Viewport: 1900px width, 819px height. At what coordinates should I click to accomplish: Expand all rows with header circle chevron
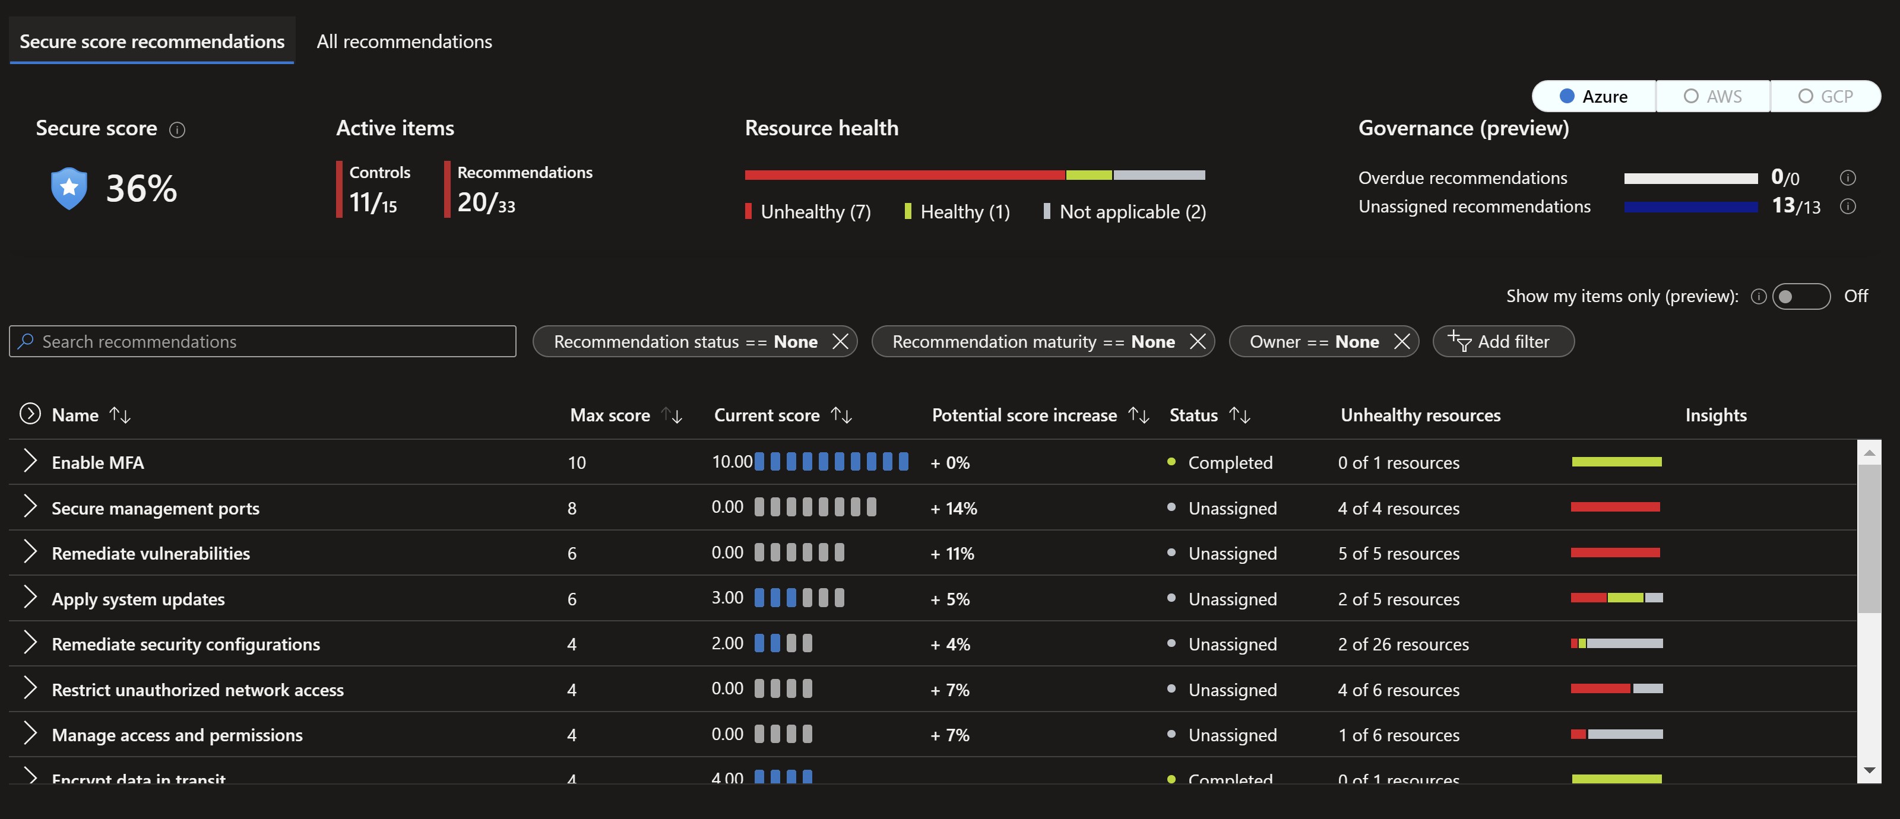30,414
